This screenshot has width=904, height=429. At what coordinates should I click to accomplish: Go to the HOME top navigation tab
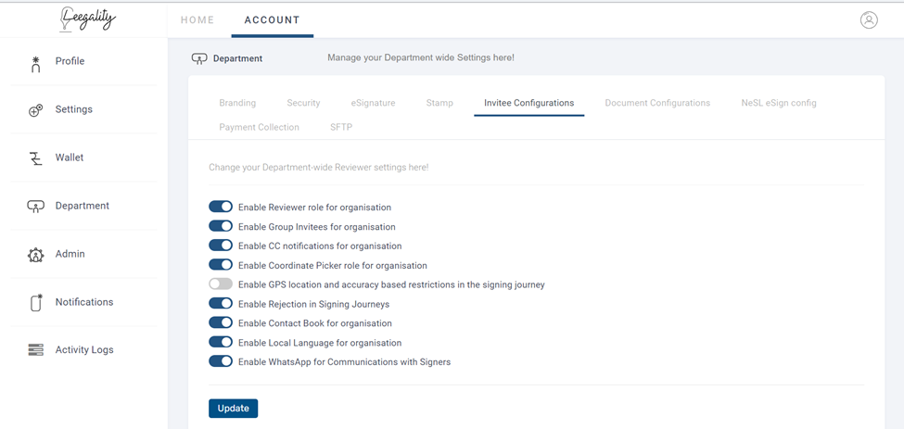click(x=197, y=19)
